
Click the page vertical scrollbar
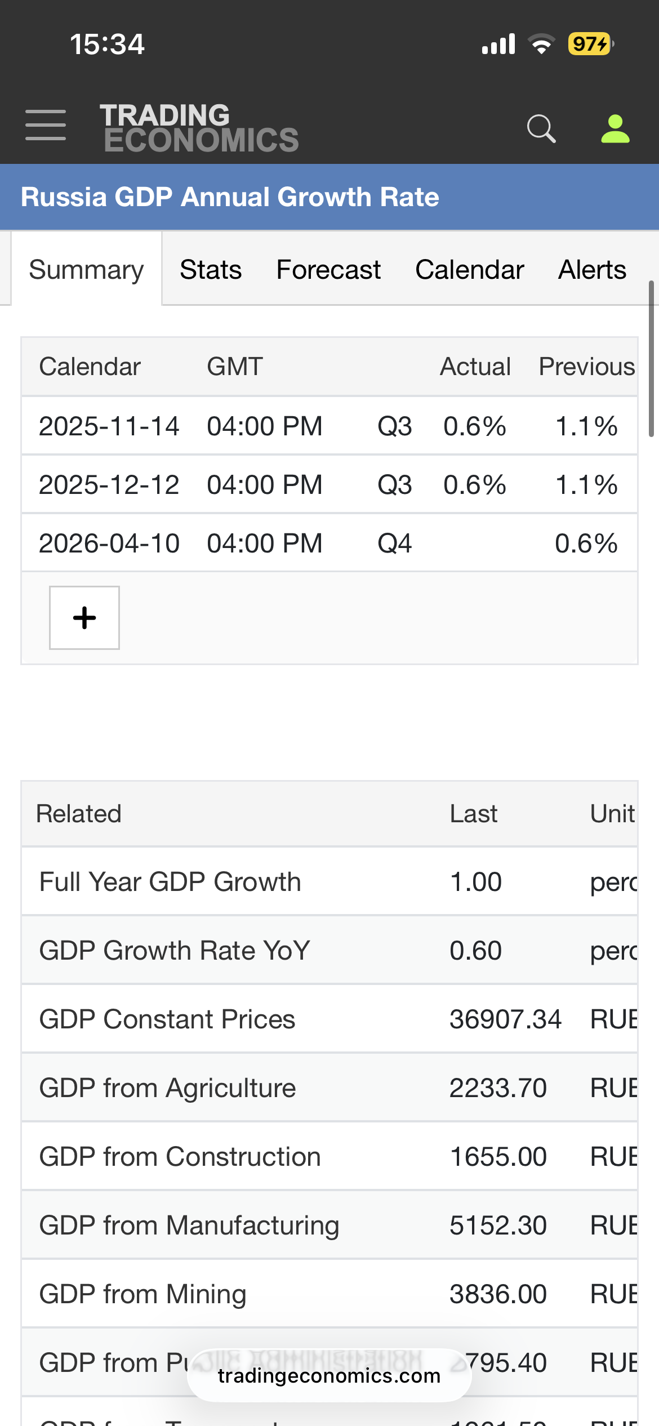[x=651, y=360]
